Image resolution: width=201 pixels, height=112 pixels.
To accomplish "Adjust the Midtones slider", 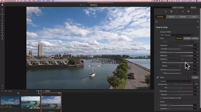I will tap(182, 56).
